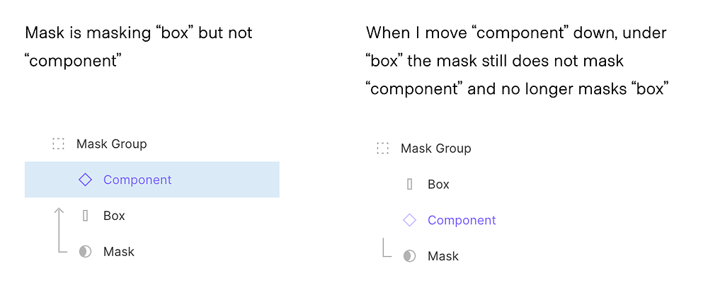Click the rectangle icon of Box directly under Mask Group
Viewport: 725px width, 290px height.
[409, 185]
